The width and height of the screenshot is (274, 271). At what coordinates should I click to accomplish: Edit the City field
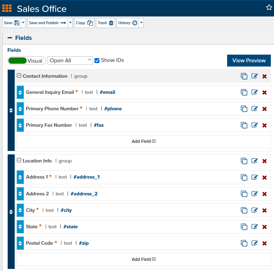tap(255, 210)
